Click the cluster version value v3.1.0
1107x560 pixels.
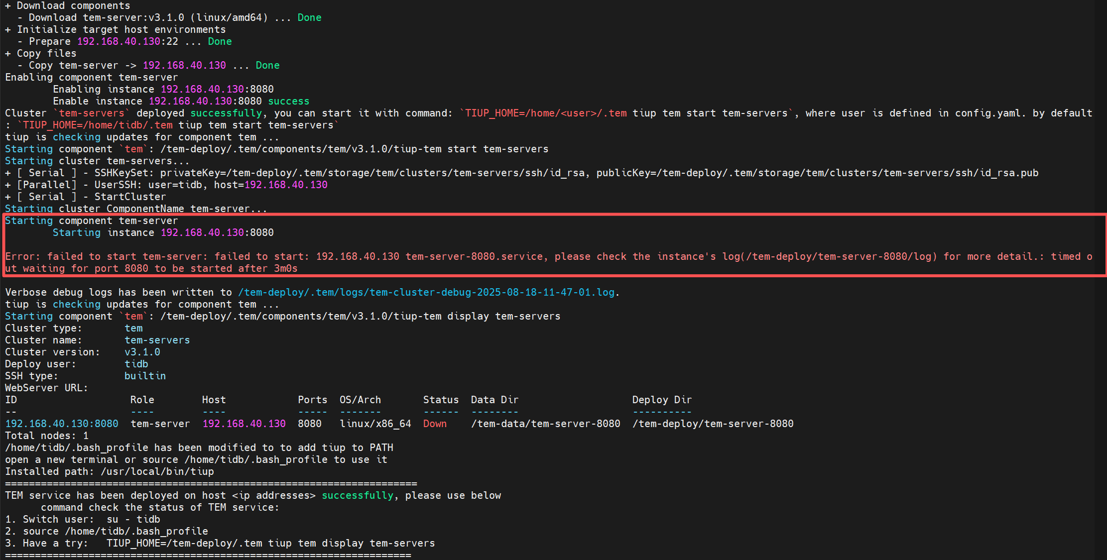pos(142,352)
